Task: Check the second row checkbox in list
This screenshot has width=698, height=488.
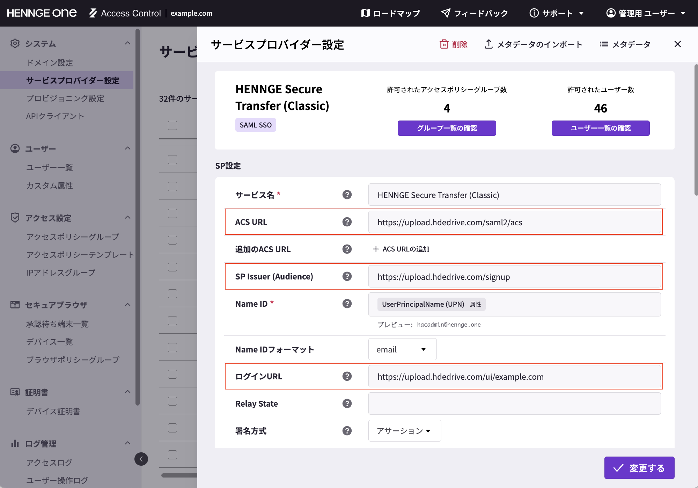Action: click(x=172, y=187)
